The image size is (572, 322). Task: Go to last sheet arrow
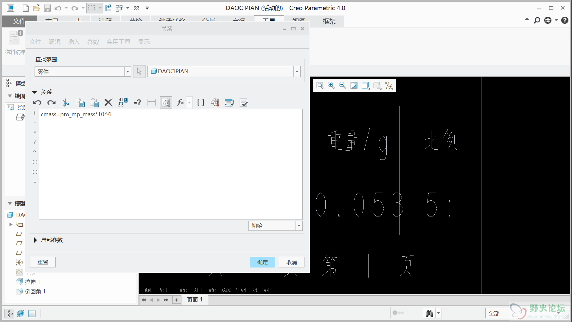coord(166,300)
